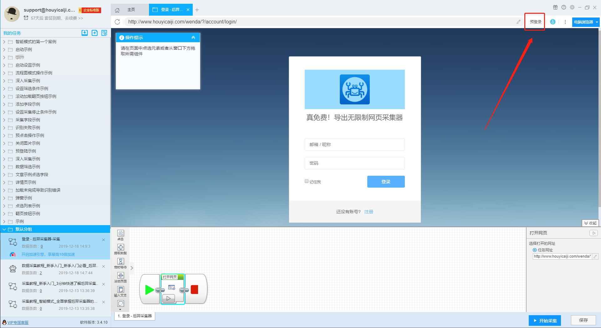
Task: Expand the 预登陆示例 folder
Action: [4, 151]
